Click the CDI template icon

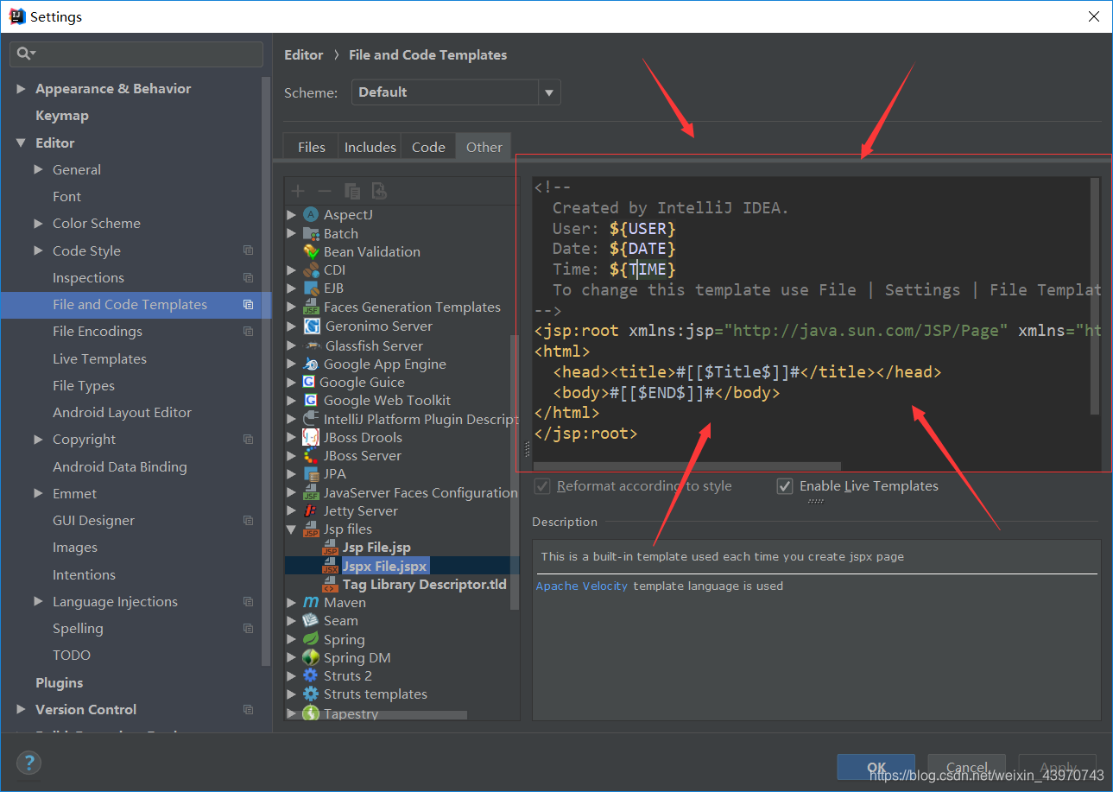point(311,270)
